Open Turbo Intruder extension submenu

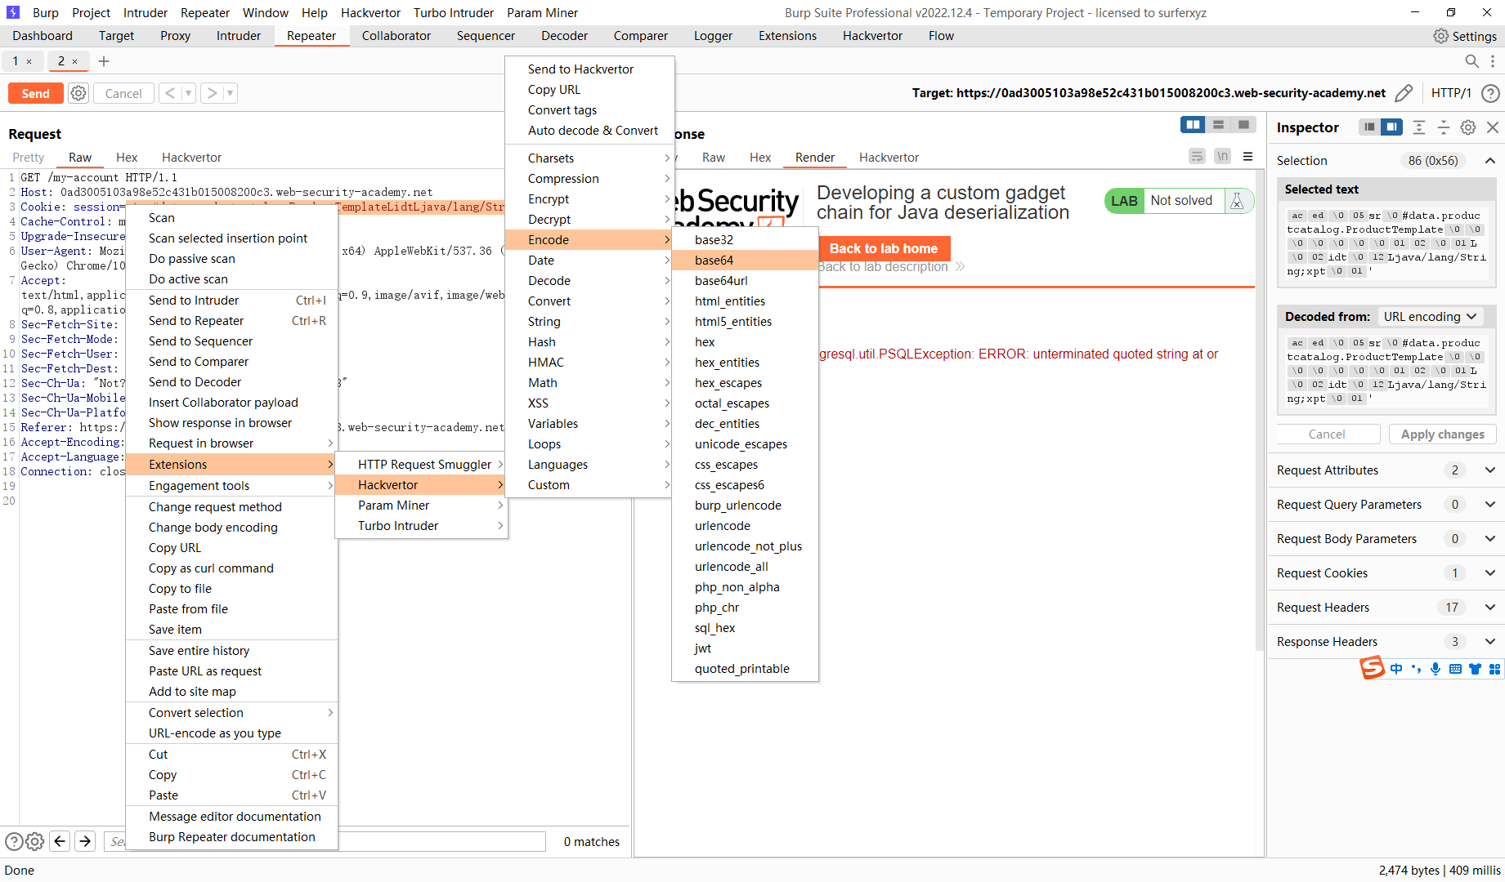(x=421, y=526)
